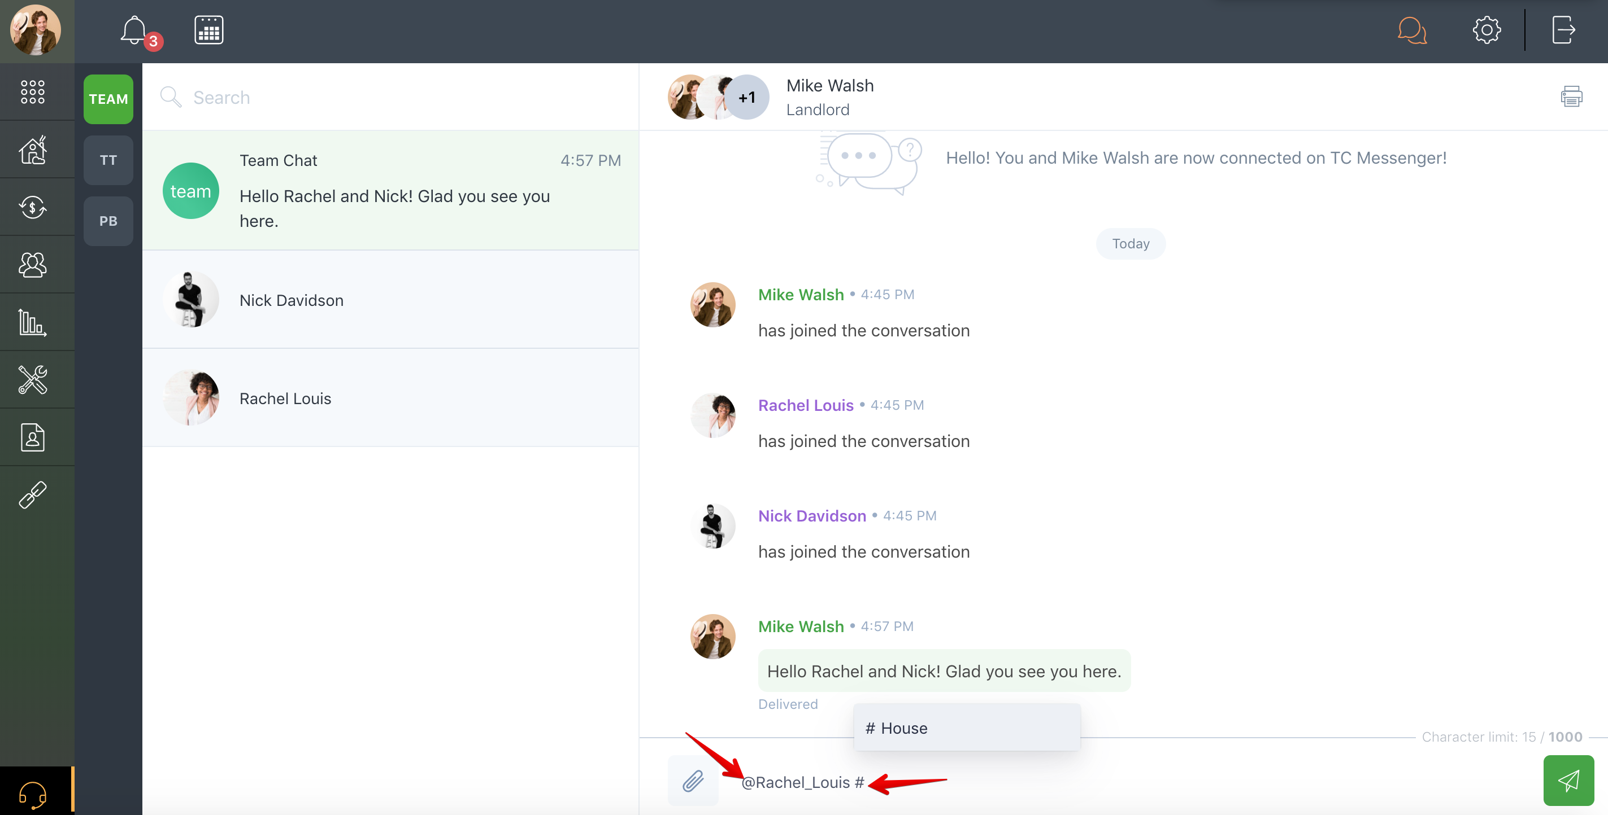The height and width of the screenshot is (815, 1608).
Task: Open the notifications bell
Action: pos(134,30)
